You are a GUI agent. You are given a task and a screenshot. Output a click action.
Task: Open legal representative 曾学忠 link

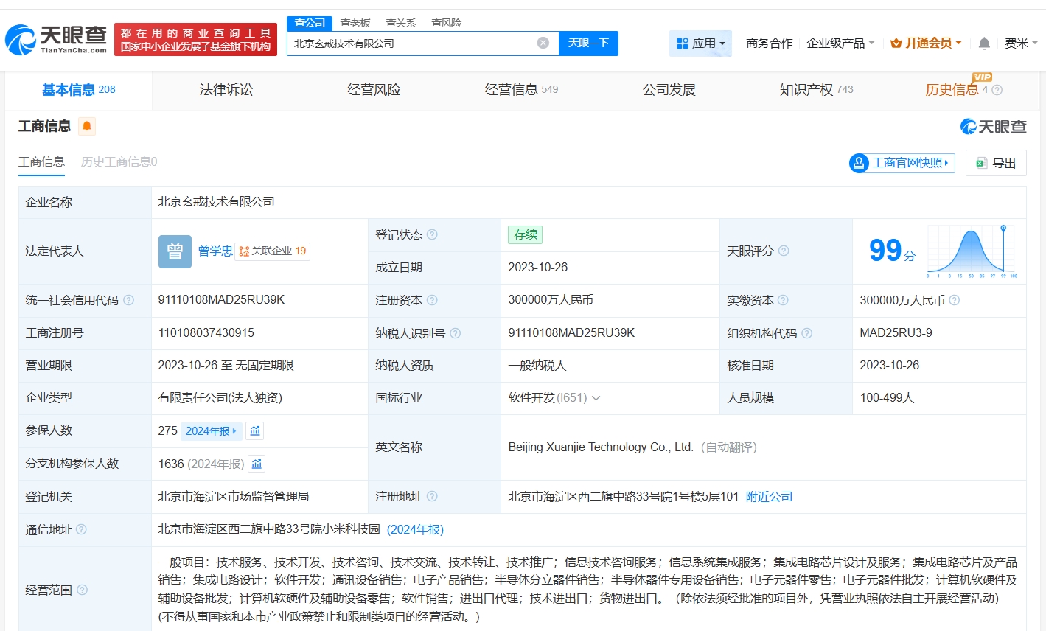[215, 251]
